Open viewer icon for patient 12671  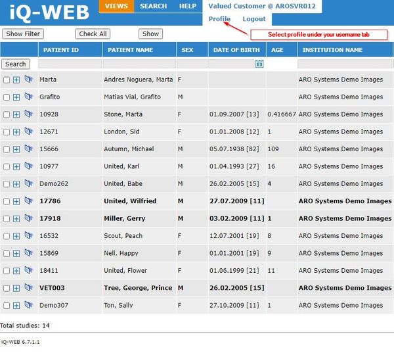click(x=29, y=131)
